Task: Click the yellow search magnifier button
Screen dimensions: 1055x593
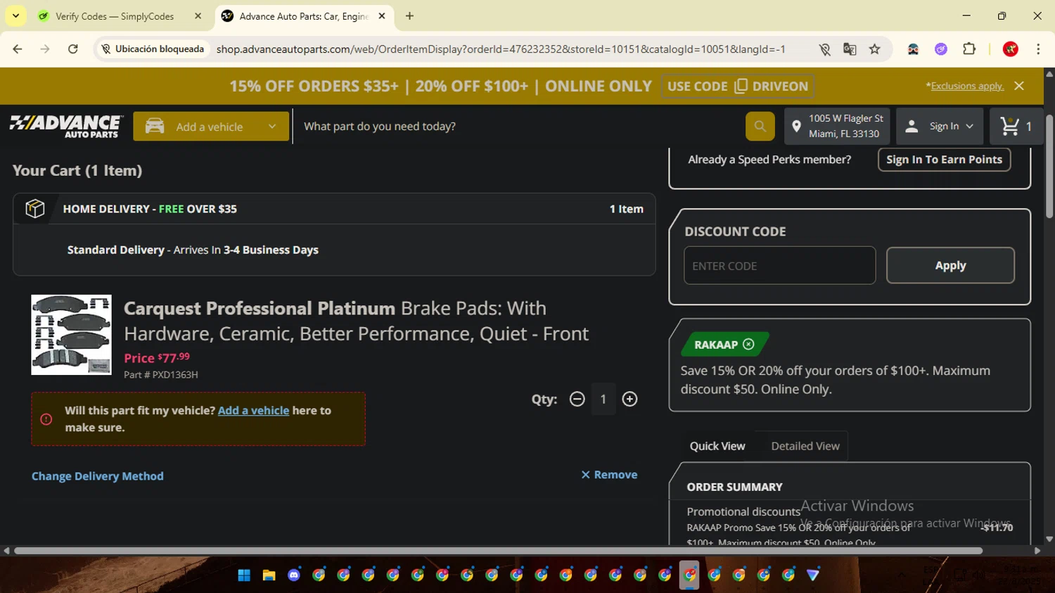Action: [760, 127]
